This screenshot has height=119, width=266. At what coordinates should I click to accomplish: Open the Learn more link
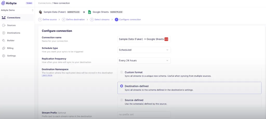(x=47, y=75)
